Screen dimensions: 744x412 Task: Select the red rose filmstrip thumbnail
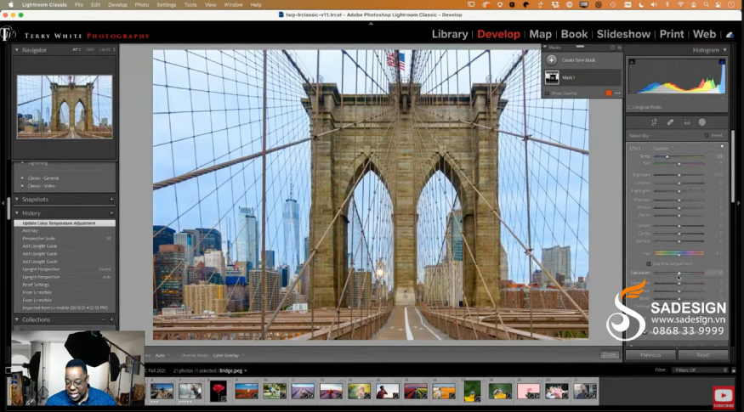[219, 392]
